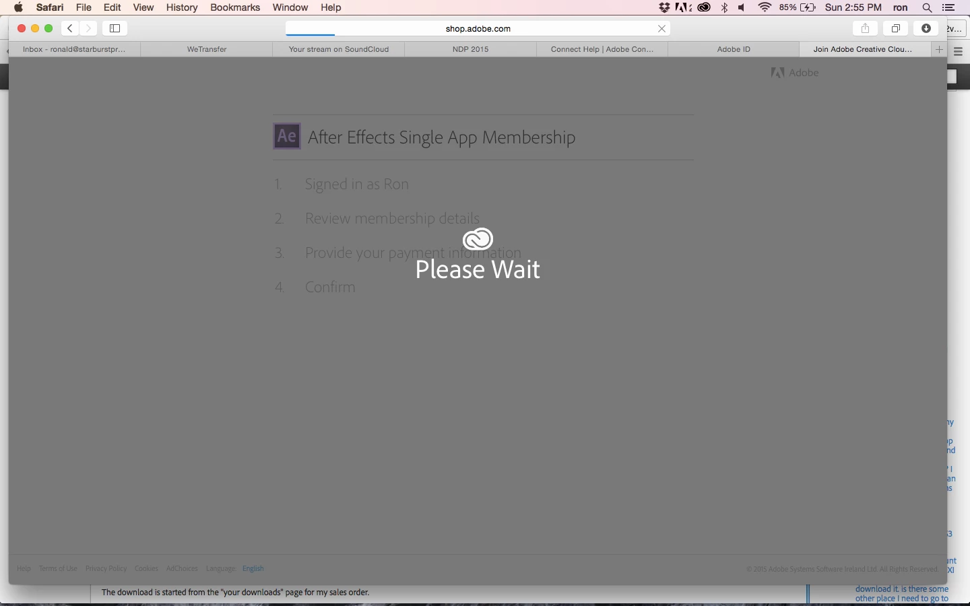Open the Safari Downloads button
The height and width of the screenshot is (606, 970).
tap(926, 28)
